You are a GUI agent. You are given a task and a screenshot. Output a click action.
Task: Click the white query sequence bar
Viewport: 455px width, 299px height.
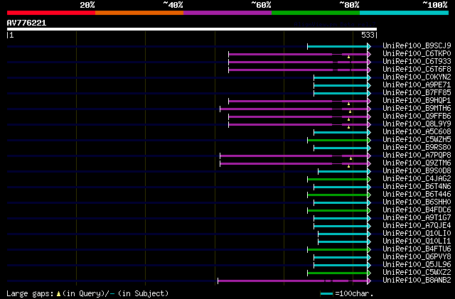pos(192,29)
